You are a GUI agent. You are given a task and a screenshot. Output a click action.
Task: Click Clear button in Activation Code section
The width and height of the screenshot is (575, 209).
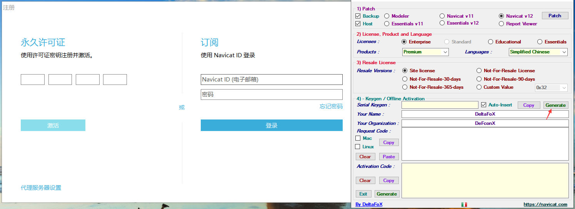pyautogui.click(x=365, y=181)
